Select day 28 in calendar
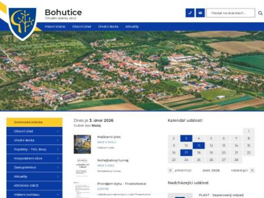 (x=236, y=160)
